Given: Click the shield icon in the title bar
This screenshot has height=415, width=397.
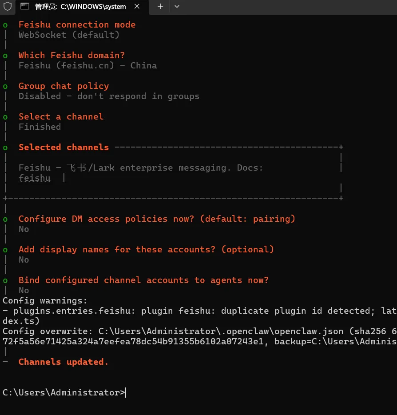Looking at the screenshot, I should (8, 6).
